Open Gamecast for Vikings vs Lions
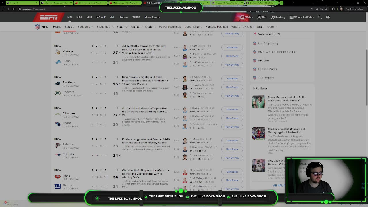 [x=232, y=47]
